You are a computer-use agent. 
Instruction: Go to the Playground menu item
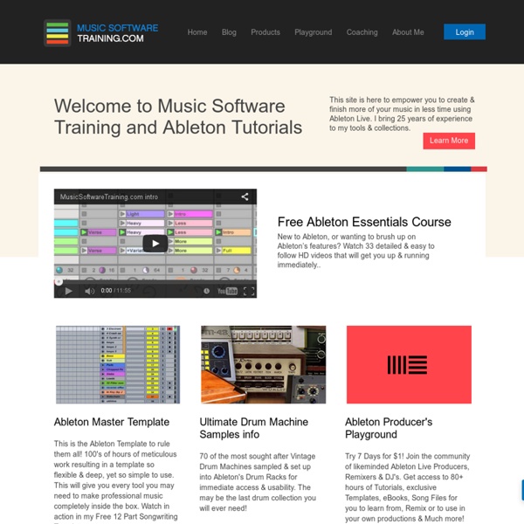point(314,32)
